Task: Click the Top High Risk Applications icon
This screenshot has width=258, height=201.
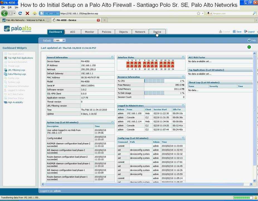Action: point(6,58)
